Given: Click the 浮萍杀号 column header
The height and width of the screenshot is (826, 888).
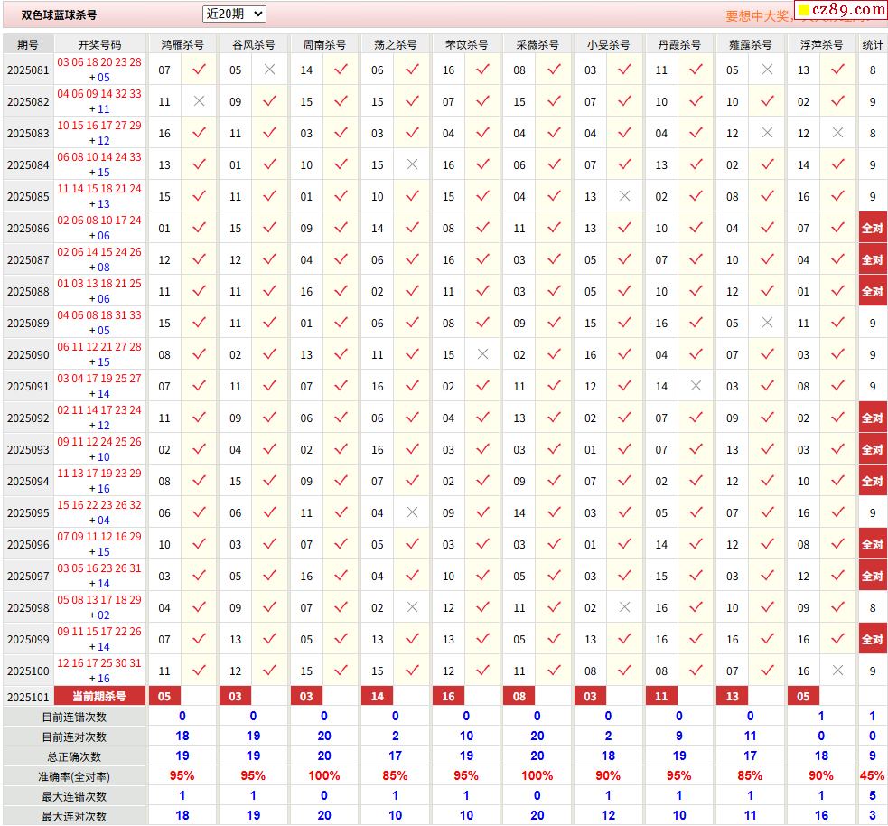Looking at the screenshot, I should click(821, 44).
